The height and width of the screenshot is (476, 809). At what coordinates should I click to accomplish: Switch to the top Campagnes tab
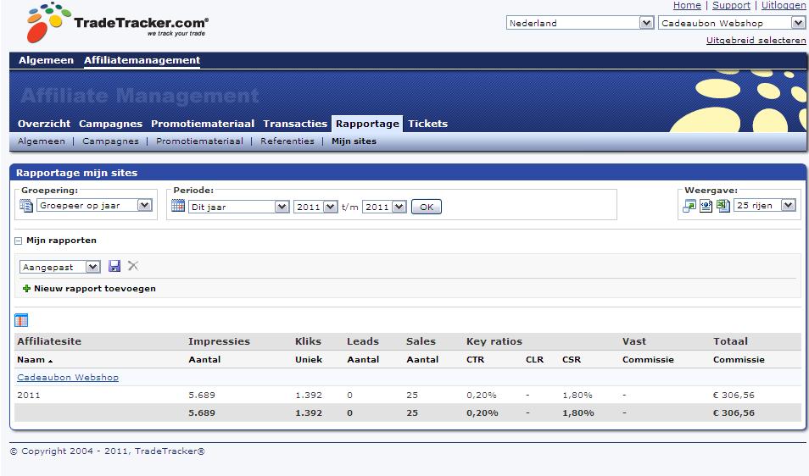(110, 124)
